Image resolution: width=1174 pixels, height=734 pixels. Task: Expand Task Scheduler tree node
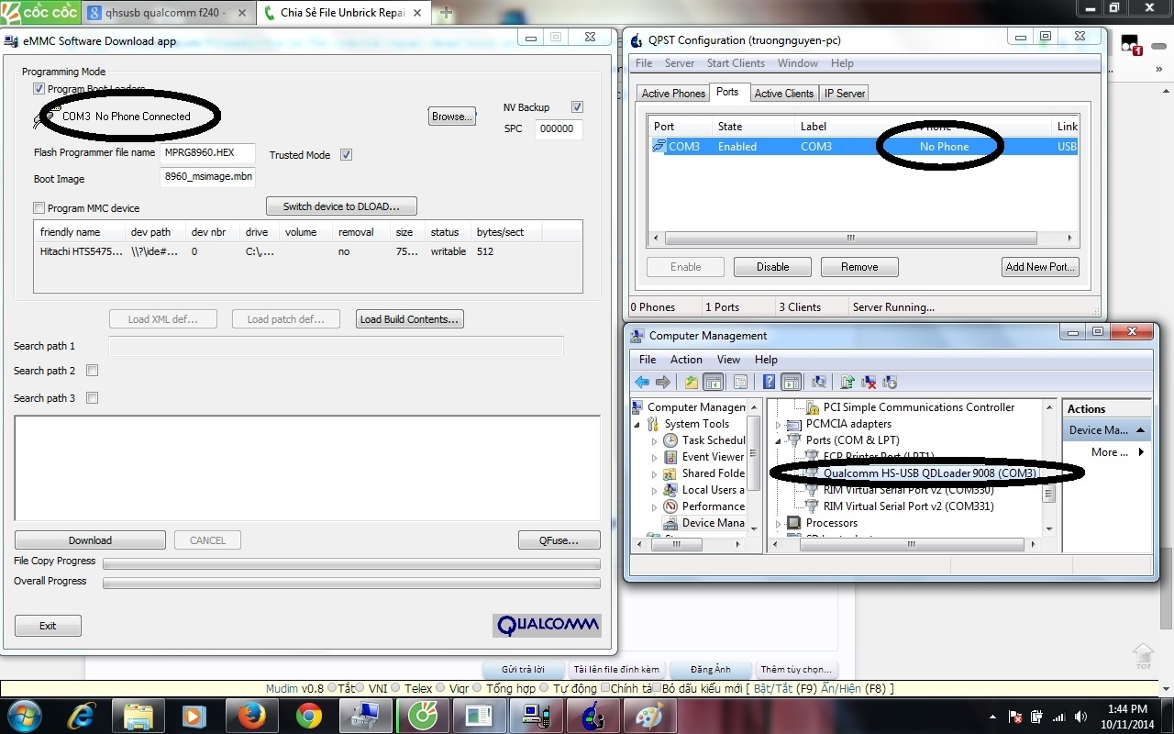point(655,440)
